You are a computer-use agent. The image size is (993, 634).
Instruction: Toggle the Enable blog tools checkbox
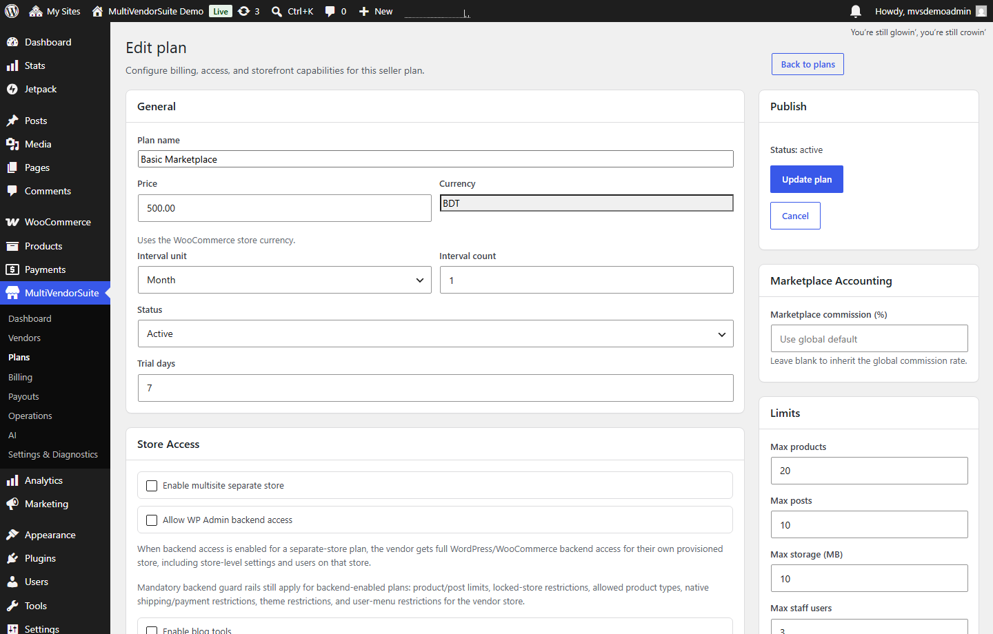pos(152,630)
